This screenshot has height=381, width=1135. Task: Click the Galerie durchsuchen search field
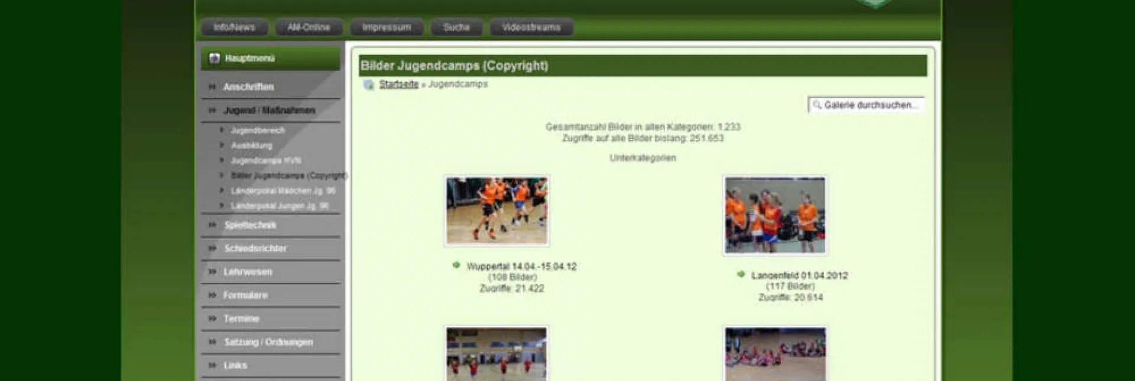(x=870, y=105)
